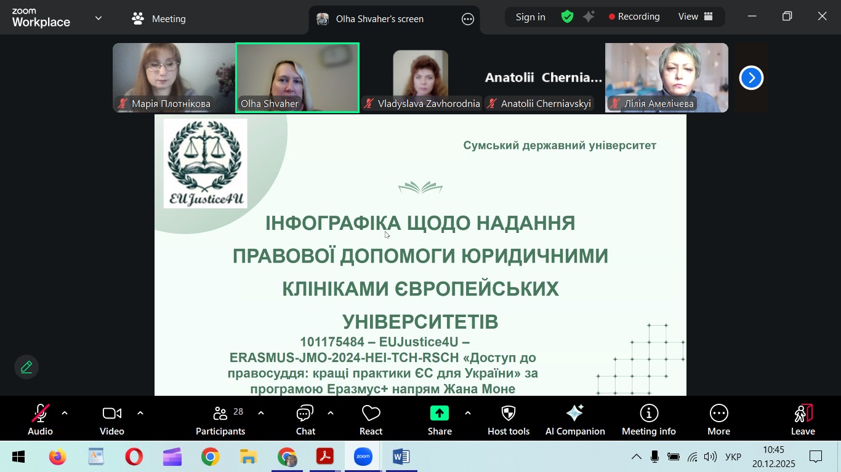Open annotation pencil tool

(26, 368)
